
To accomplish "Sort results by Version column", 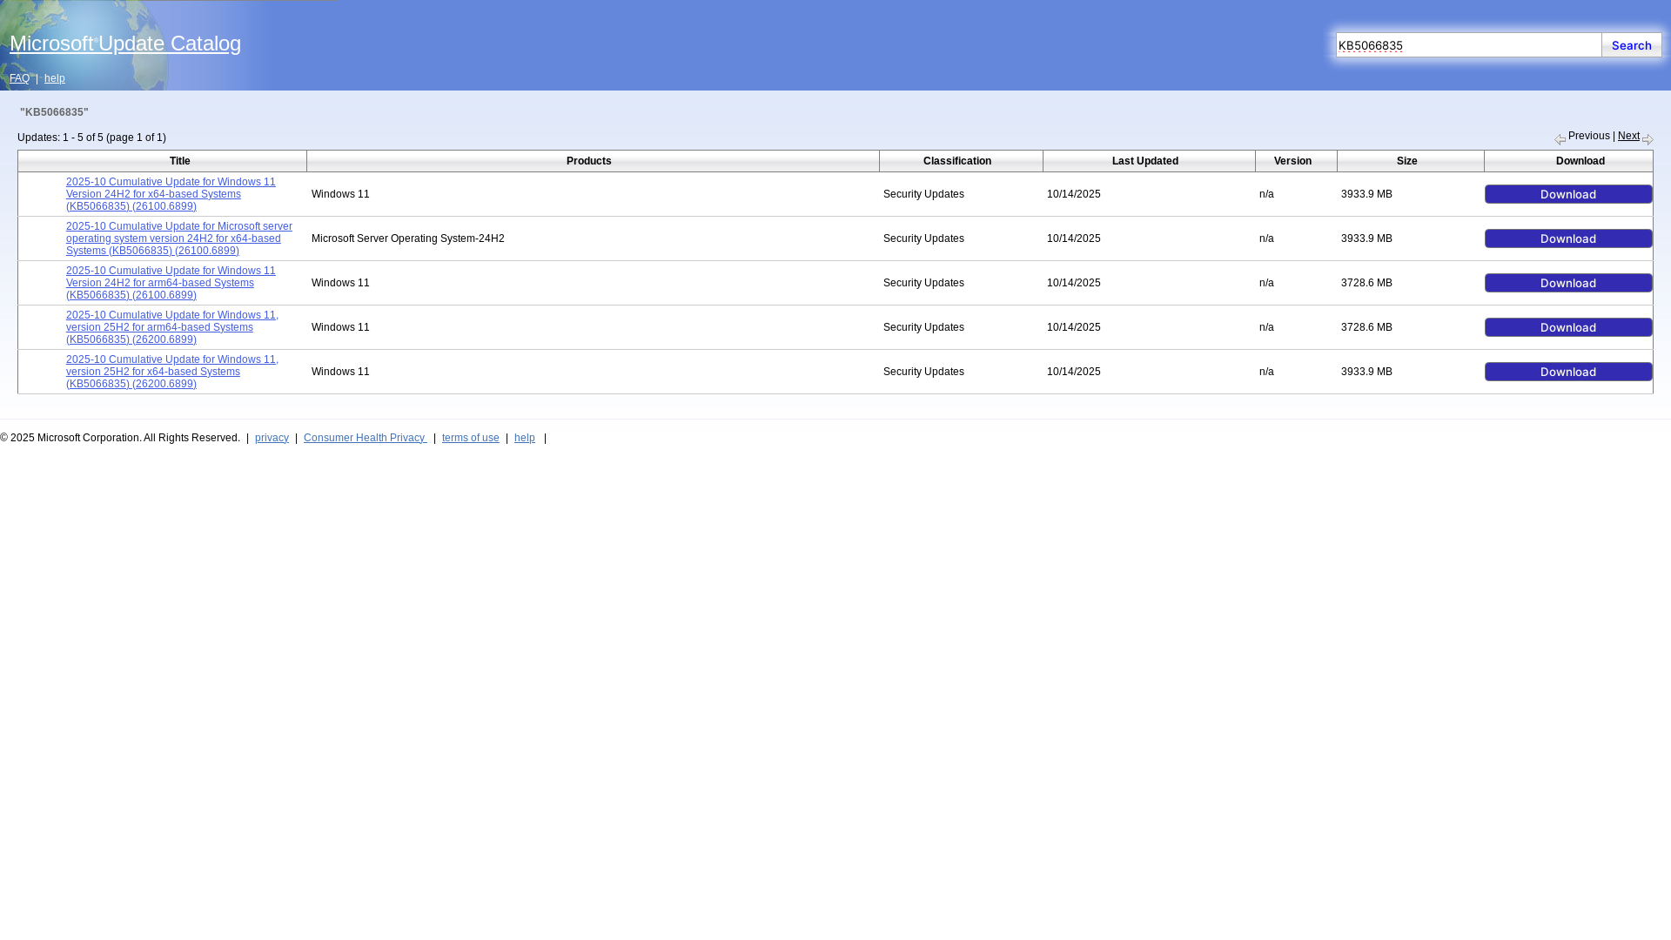I will 1293,161.
